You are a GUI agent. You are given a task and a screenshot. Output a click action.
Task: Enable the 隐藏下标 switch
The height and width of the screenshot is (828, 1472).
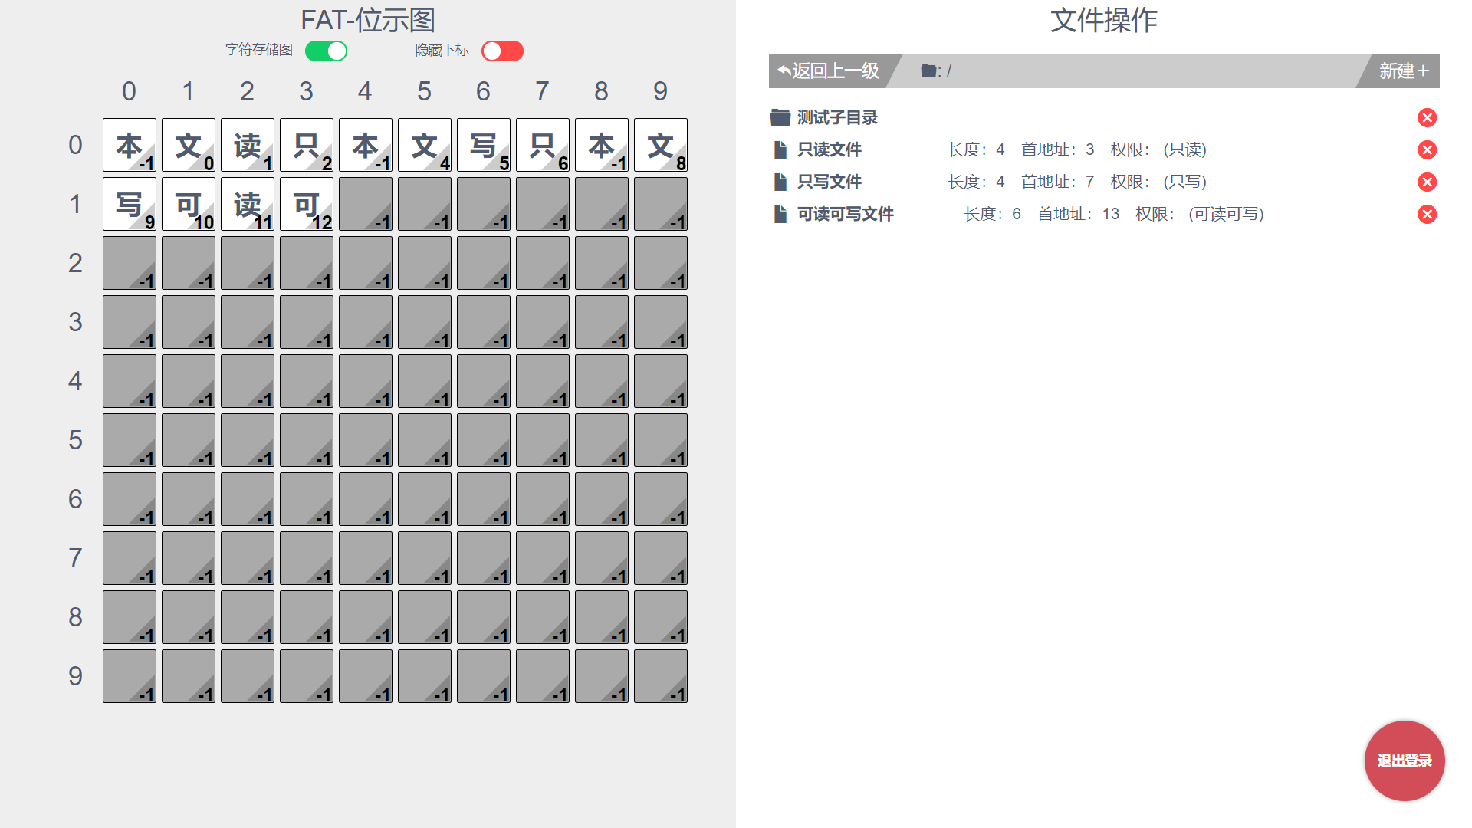click(502, 51)
